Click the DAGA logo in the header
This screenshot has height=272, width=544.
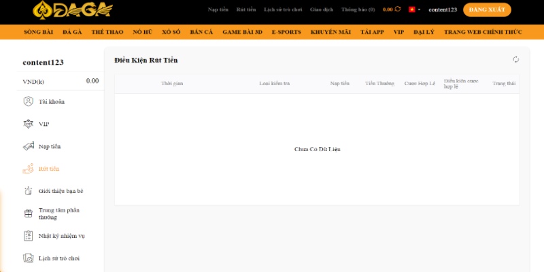click(x=73, y=10)
